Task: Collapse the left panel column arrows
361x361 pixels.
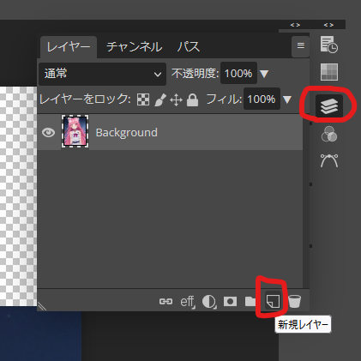Action: click(x=295, y=25)
